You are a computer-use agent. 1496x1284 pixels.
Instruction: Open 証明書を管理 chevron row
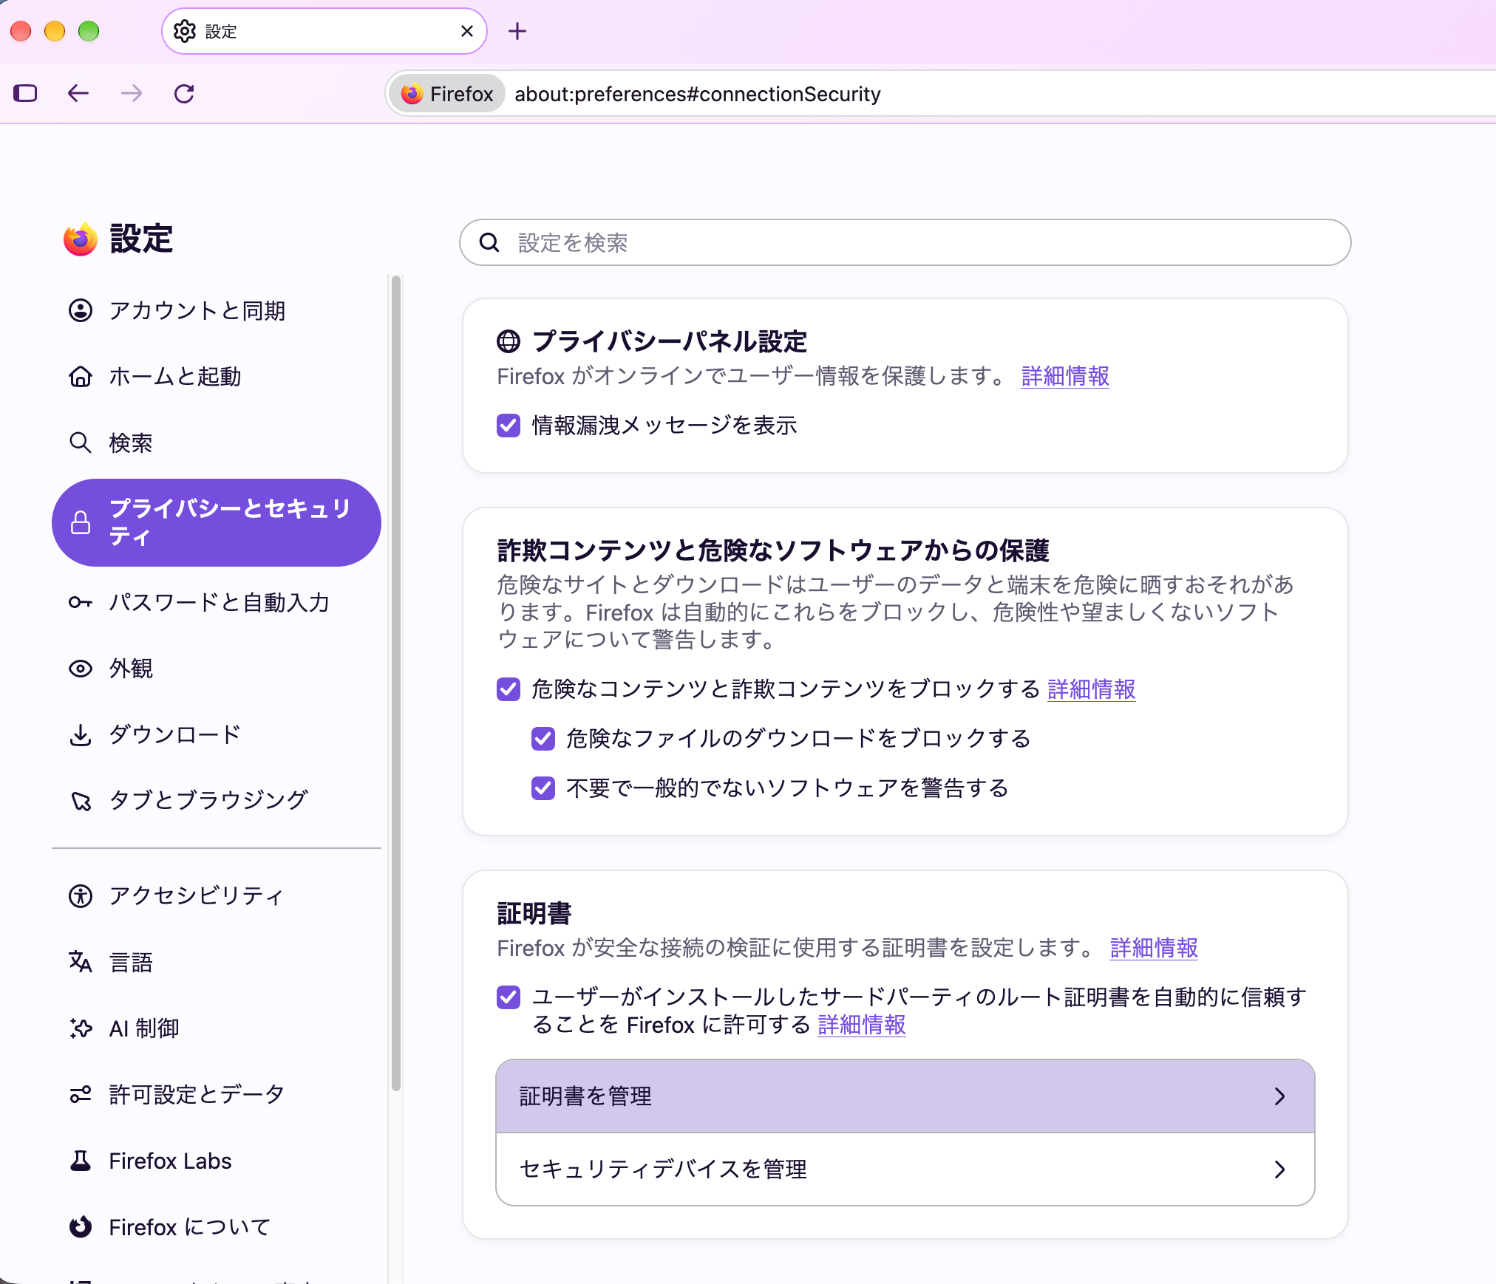(x=905, y=1096)
